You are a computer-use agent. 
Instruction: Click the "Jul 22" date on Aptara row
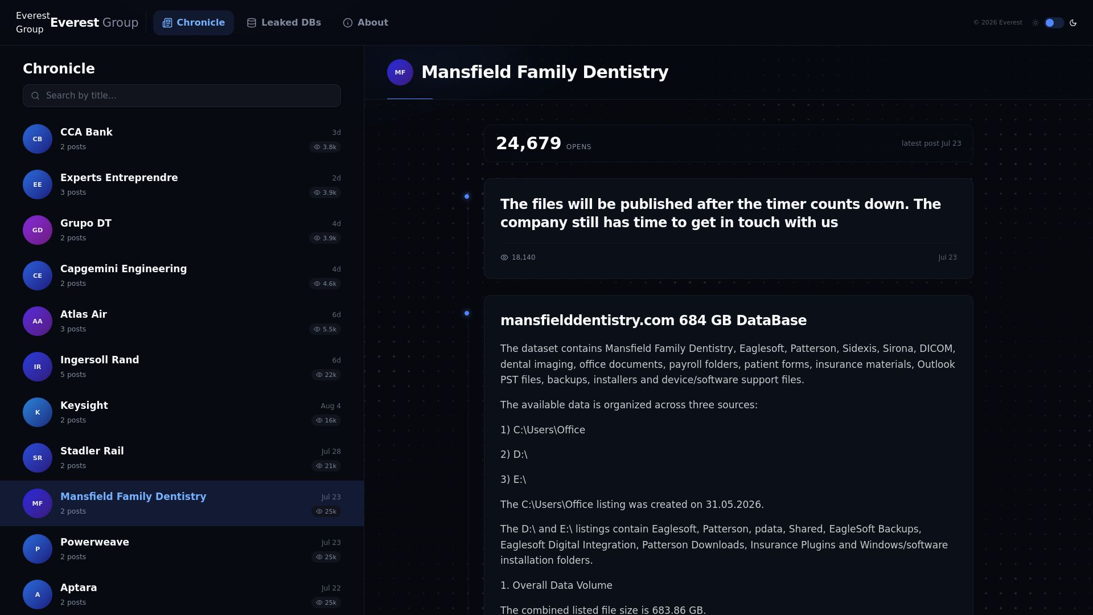click(x=331, y=588)
